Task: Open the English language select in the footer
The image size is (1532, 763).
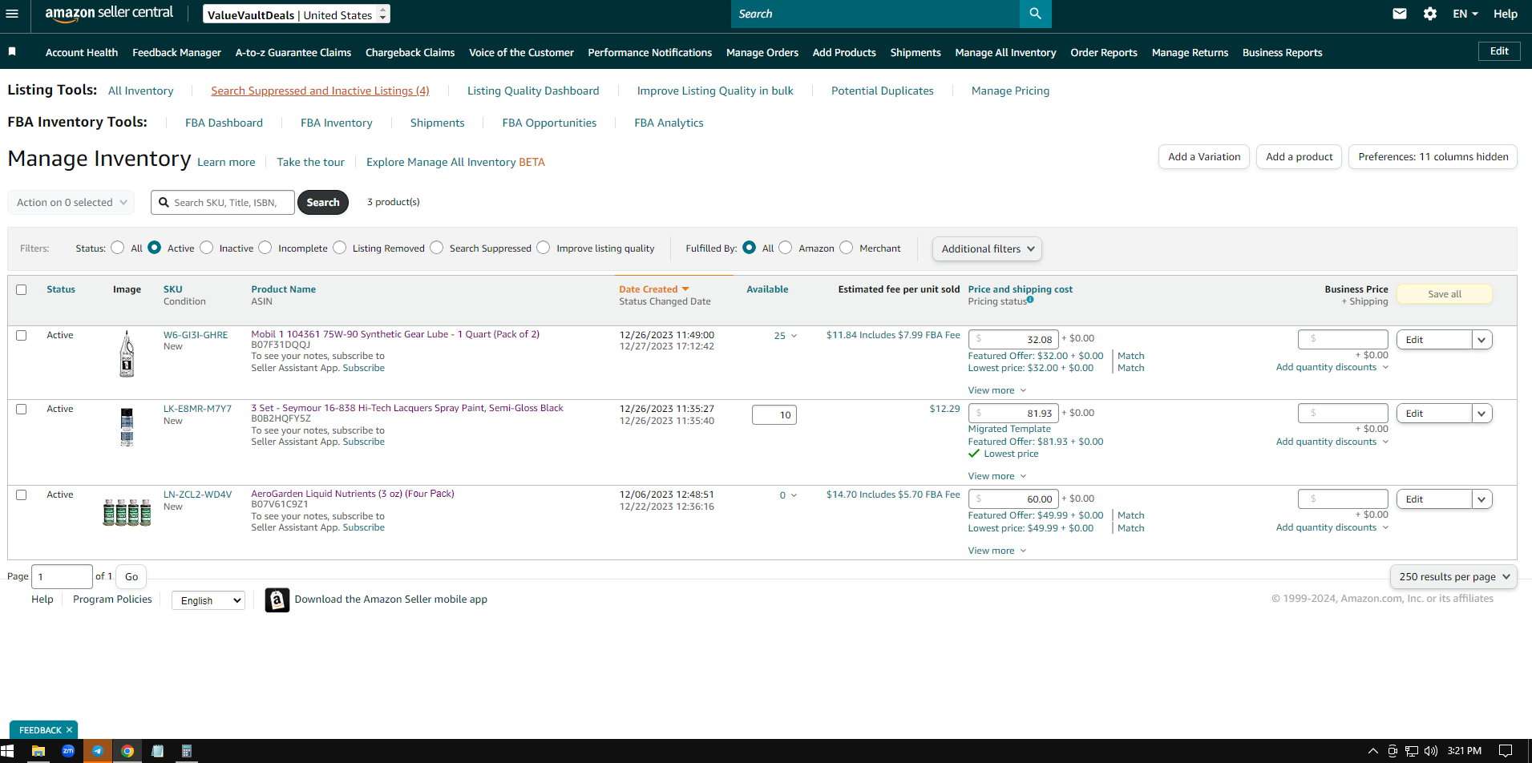Action: coord(208,600)
